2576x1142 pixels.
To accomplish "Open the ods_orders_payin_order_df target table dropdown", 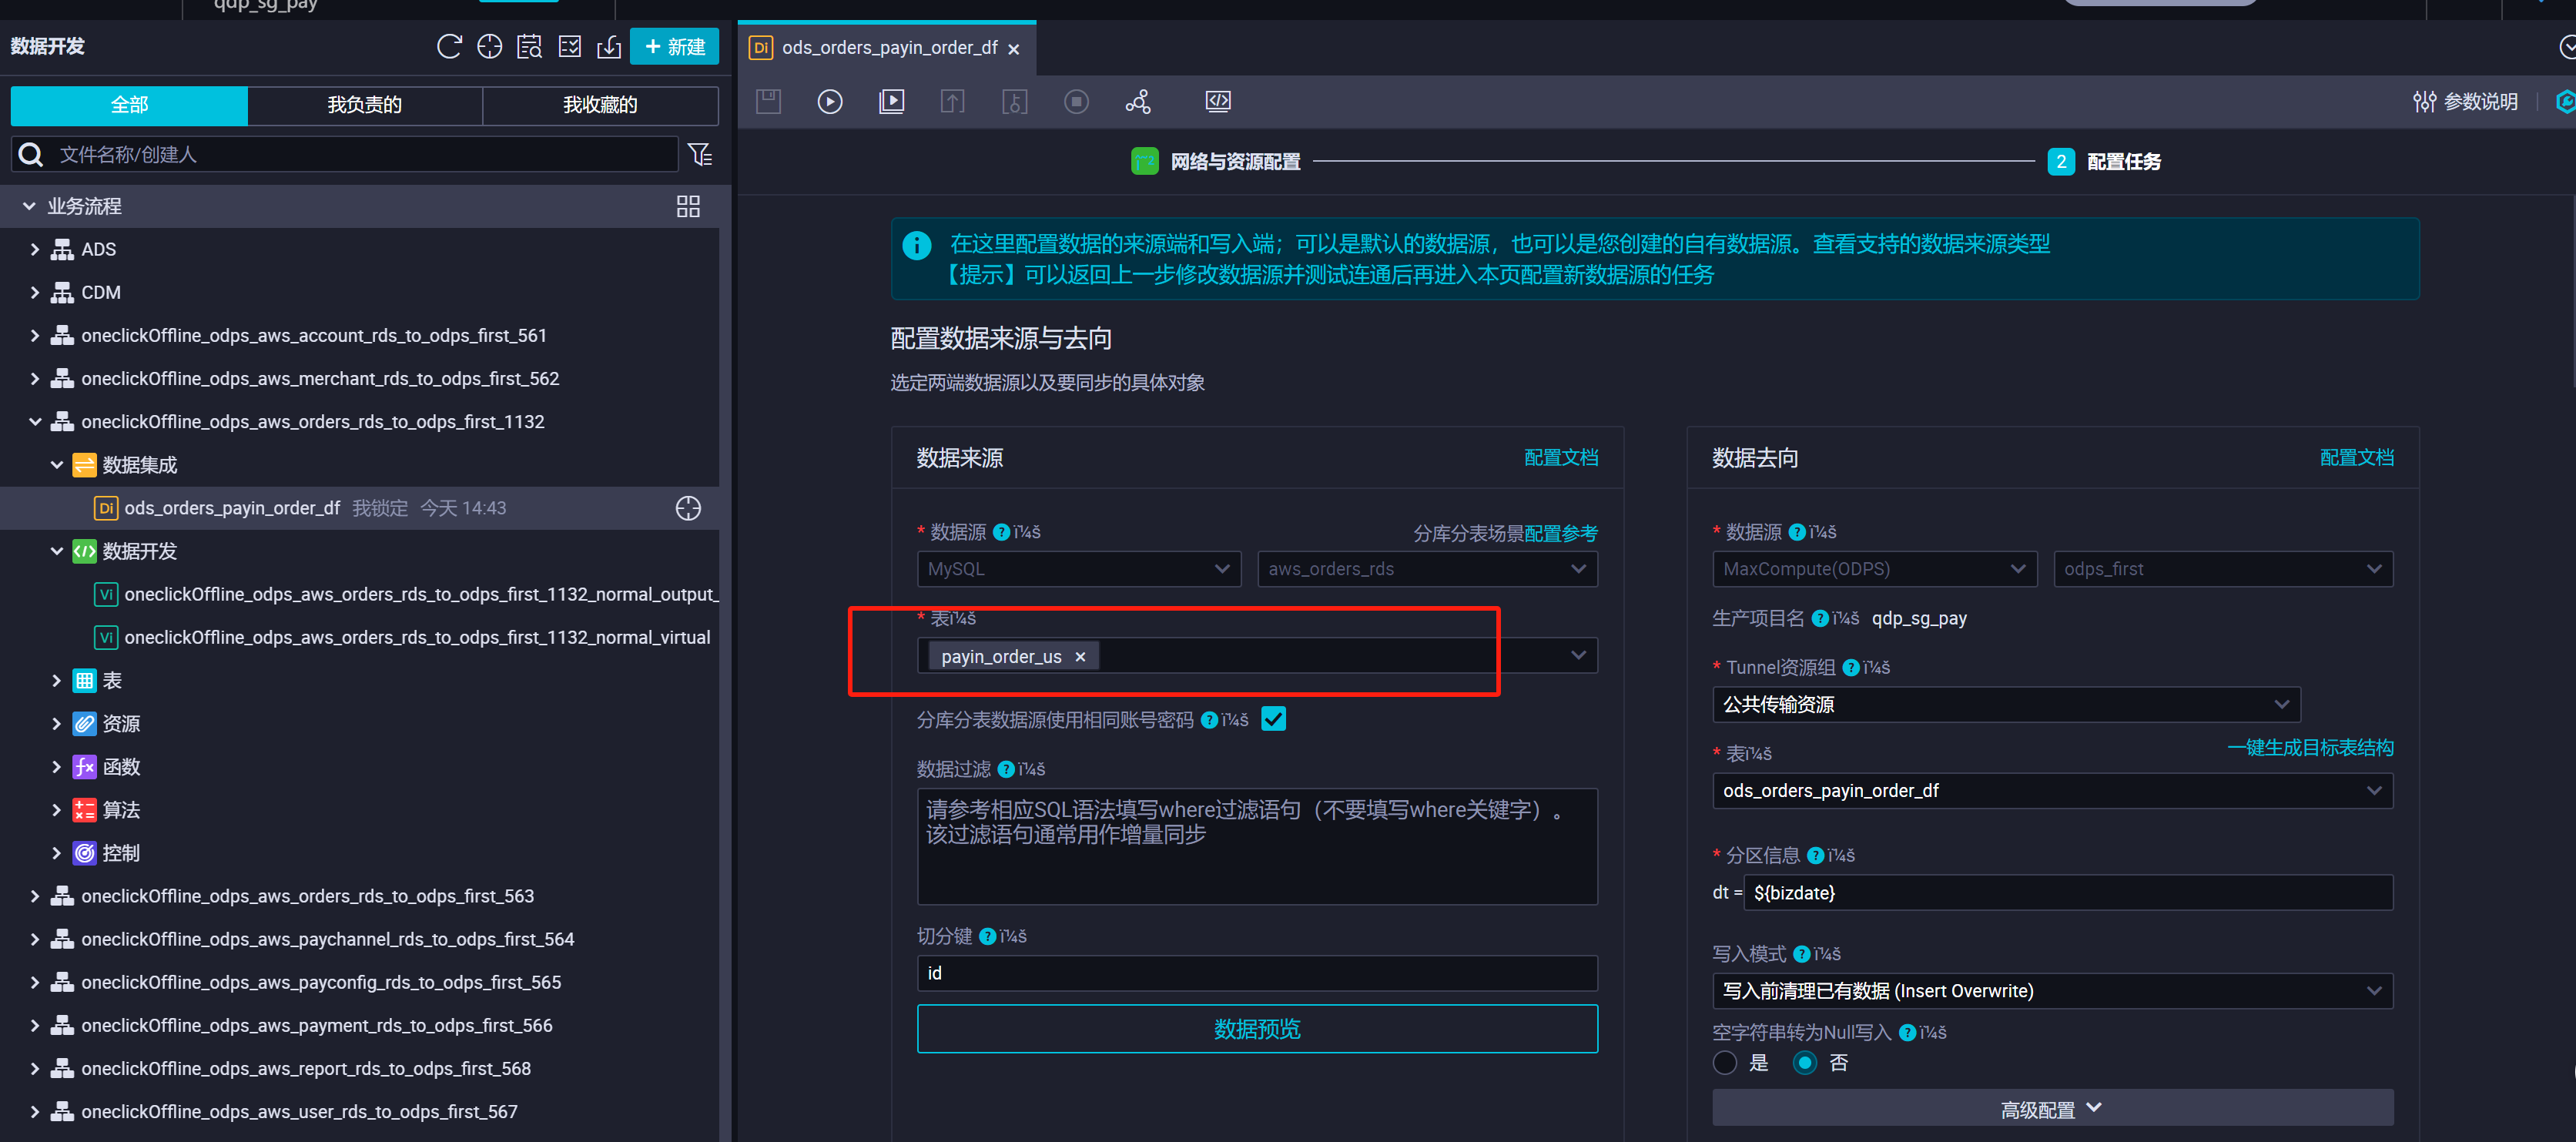I will [x=2052, y=791].
